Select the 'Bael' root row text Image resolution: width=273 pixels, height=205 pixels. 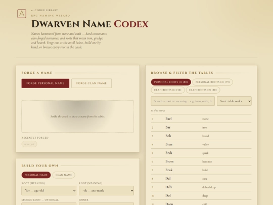tap(168, 119)
